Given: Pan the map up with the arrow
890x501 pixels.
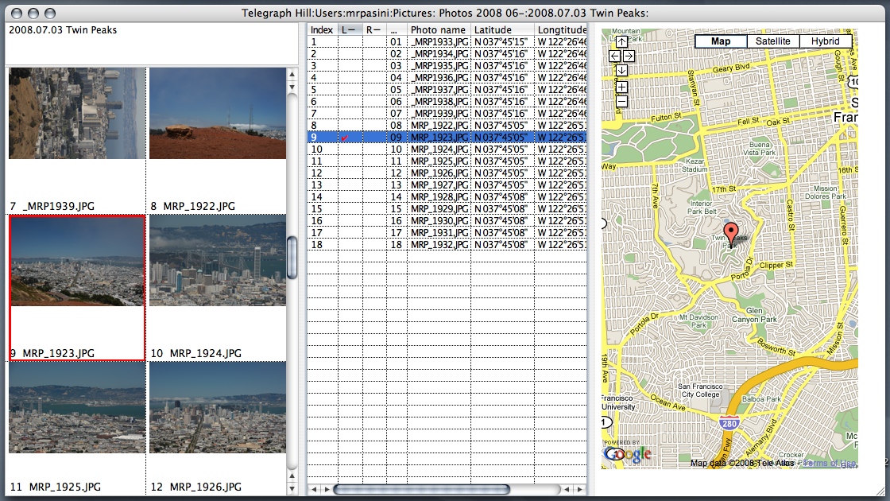Looking at the screenshot, I should click(621, 41).
